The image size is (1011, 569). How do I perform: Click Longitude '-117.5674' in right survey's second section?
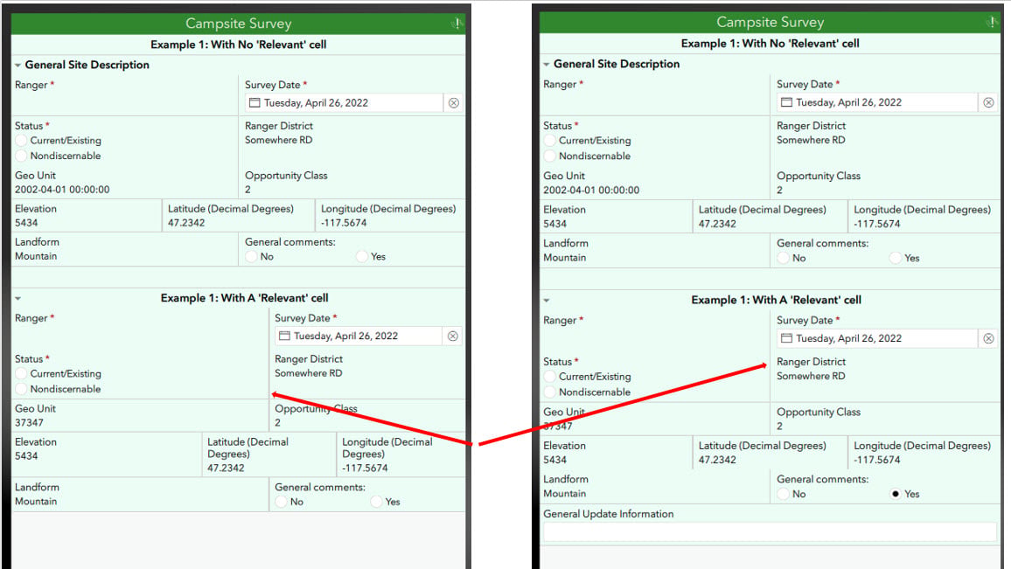click(x=877, y=460)
